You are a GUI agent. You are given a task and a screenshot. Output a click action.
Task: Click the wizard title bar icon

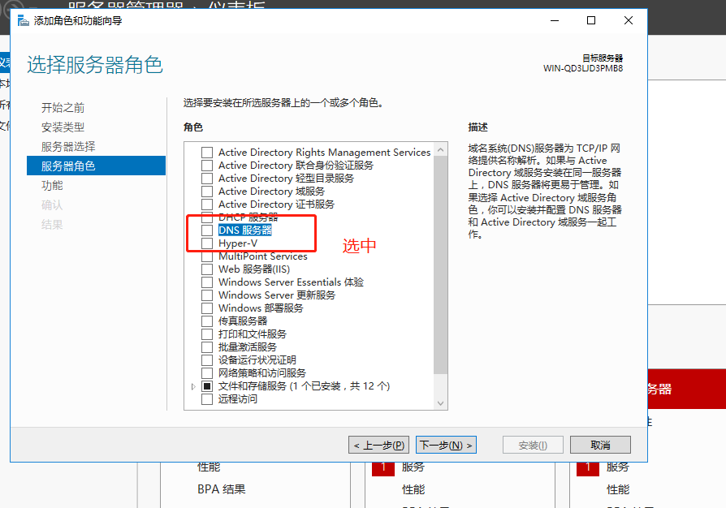(23, 21)
